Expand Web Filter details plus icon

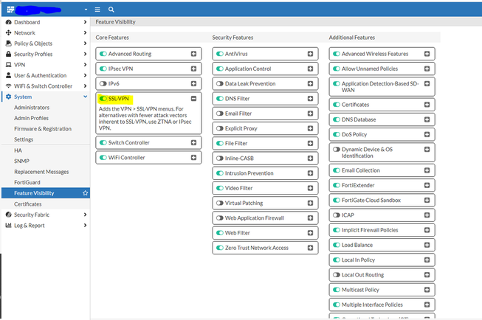(x=311, y=233)
